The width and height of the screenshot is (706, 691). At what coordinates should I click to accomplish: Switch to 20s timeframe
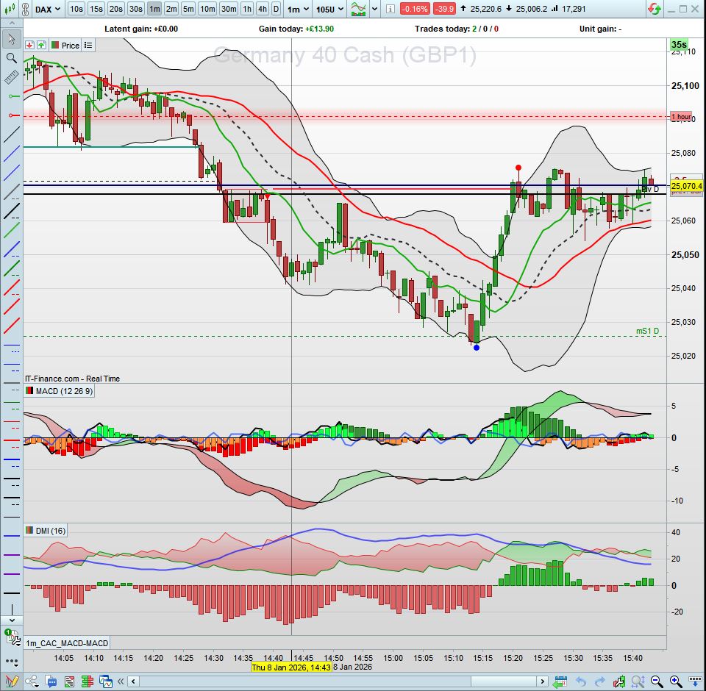[x=115, y=9]
